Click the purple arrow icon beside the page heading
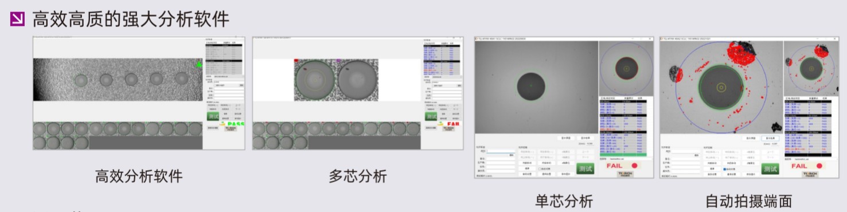The height and width of the screenshot is (212, 847). (x=18, y=19)
